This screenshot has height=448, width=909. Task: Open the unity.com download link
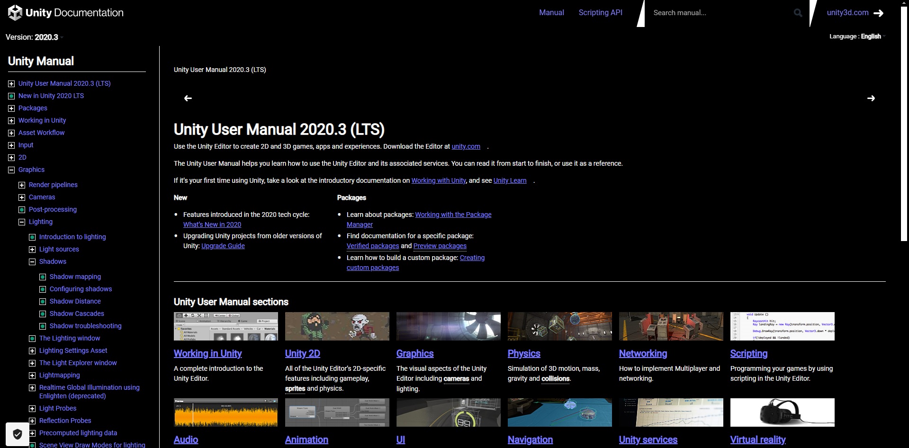[466, 147]
